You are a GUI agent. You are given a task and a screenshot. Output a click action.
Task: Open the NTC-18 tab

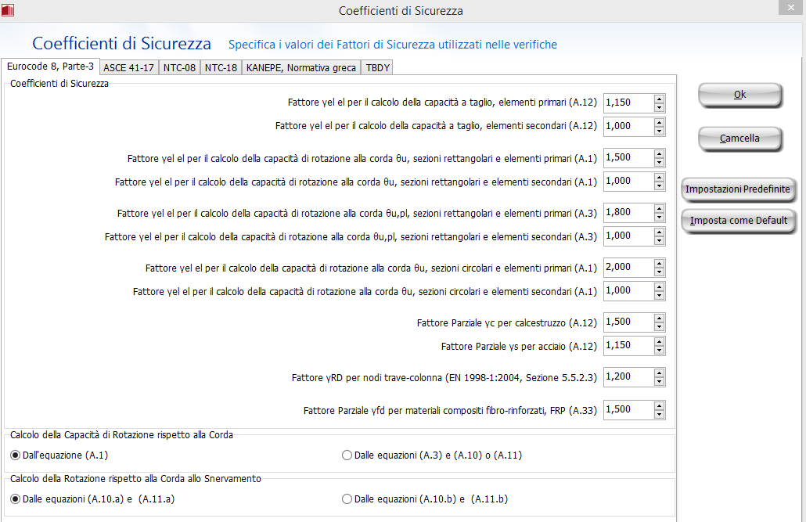pyautogui.click(x=221, y=67)
